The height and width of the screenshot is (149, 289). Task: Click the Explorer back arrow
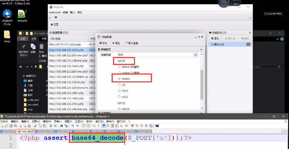pyautogui.click(x=21, y=67)
